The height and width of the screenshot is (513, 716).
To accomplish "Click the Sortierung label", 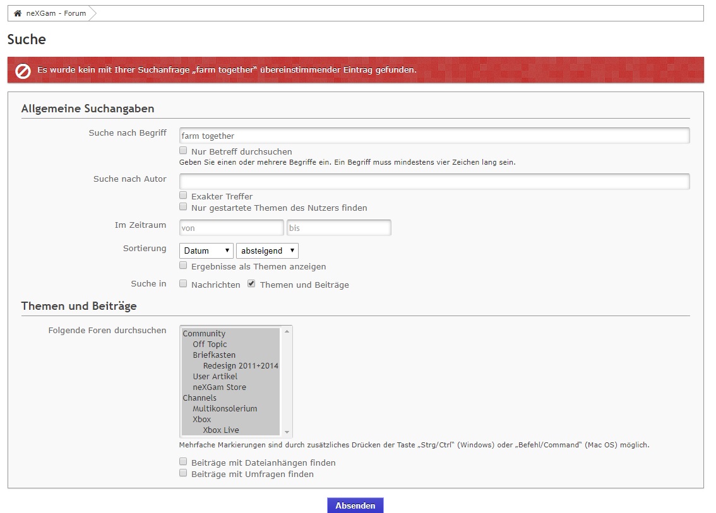I will (x=145, y=248).
